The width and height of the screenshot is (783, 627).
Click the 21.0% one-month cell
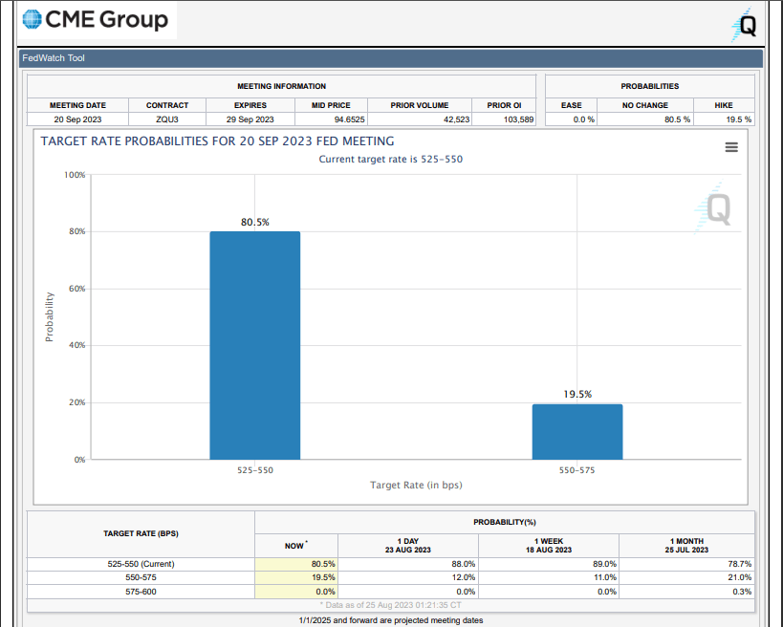(686, 577)
